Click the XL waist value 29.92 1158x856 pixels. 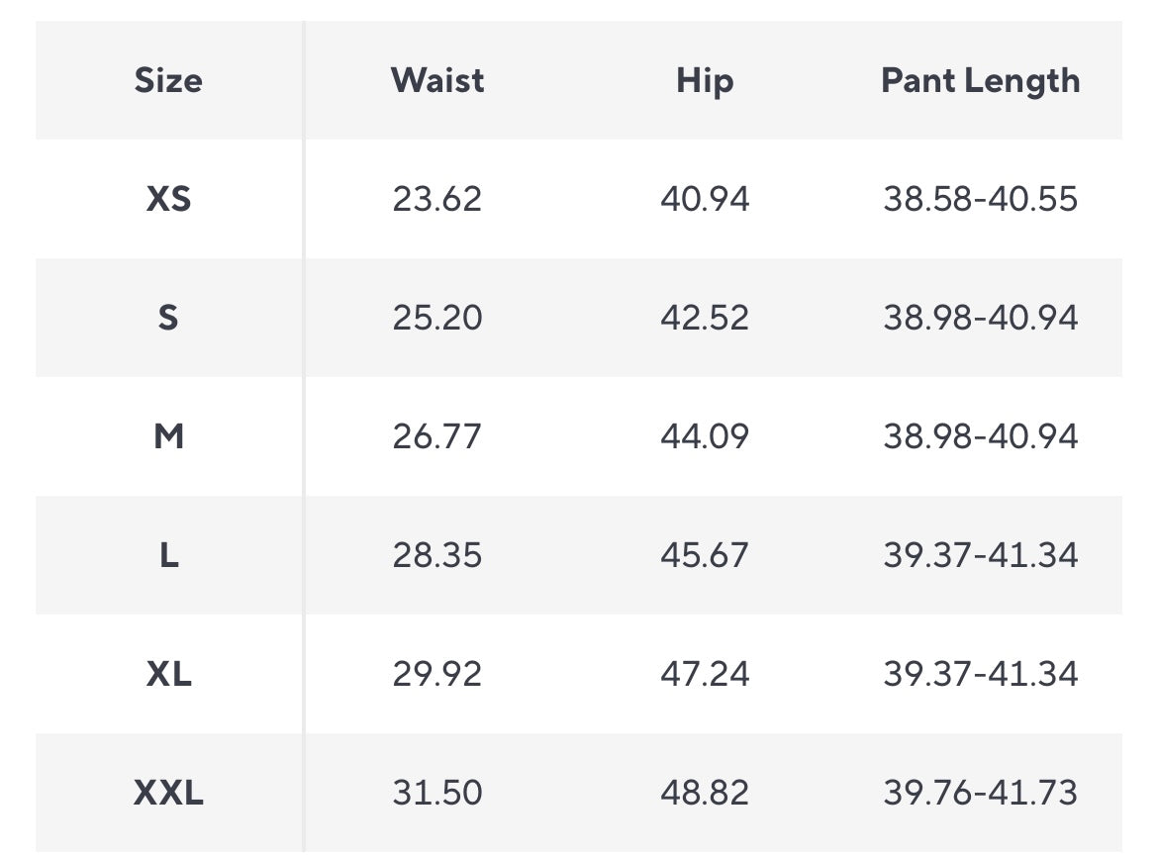[436, 674]
